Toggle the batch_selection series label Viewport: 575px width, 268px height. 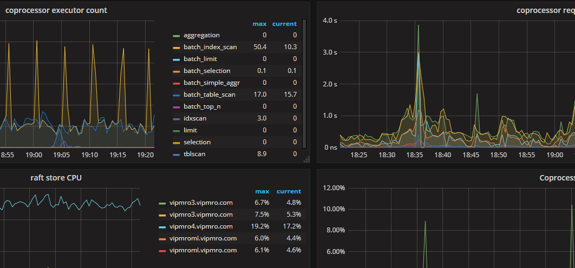[207, 71]
